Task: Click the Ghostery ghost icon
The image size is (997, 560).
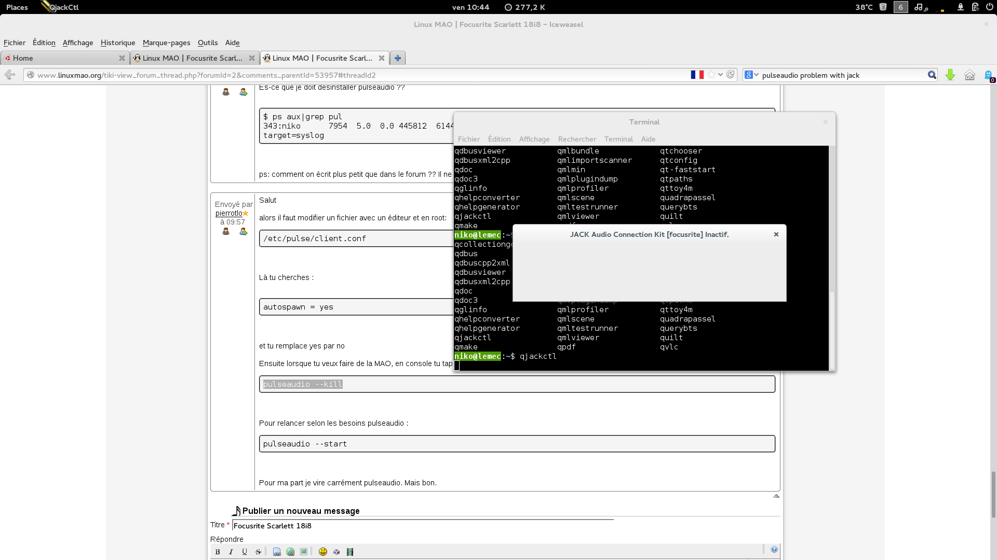Action: pos(988,75)
